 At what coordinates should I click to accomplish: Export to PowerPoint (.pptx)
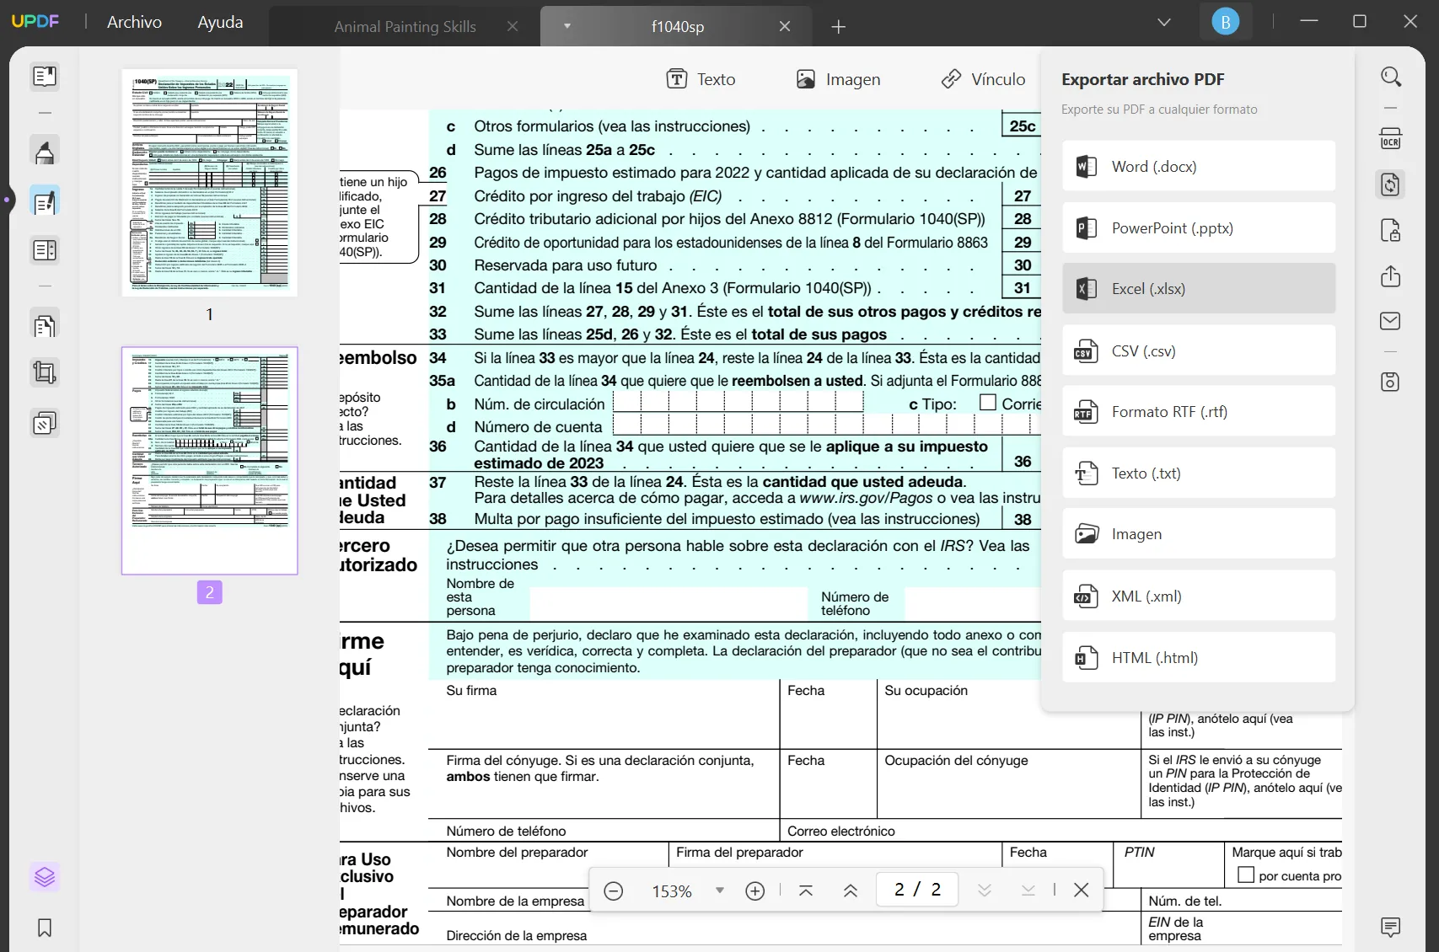1199,227
